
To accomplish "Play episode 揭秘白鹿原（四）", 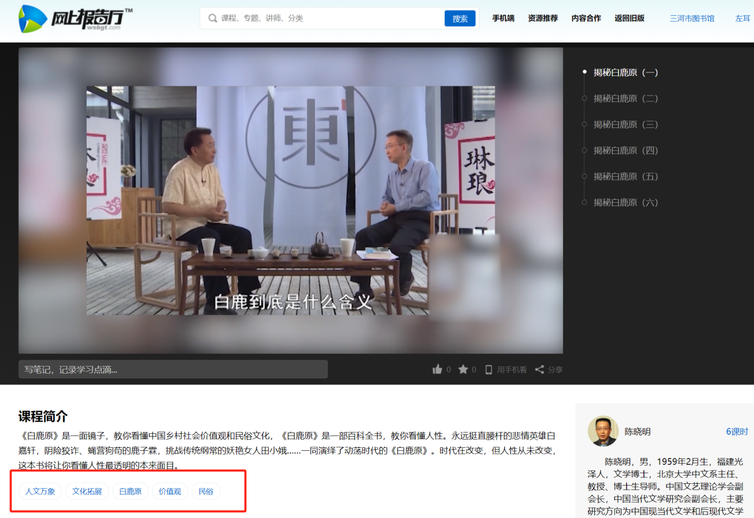I will click(626, 150).
